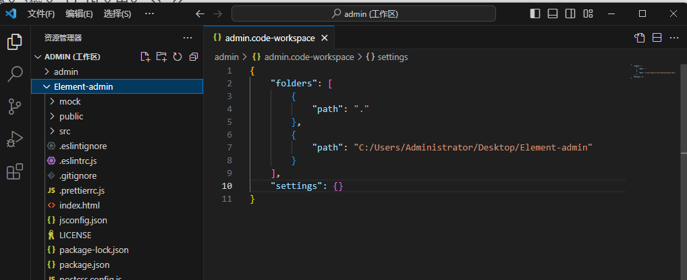Click the New File icon in explorer
687x280 pixels.
coord(145,57)
